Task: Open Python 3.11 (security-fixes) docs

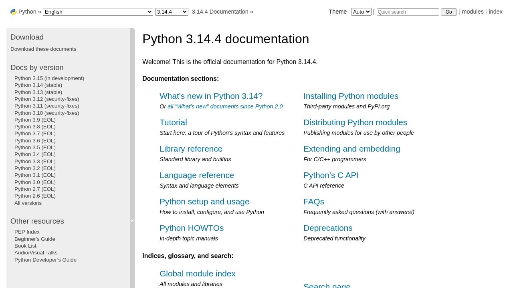Action: 46,106
